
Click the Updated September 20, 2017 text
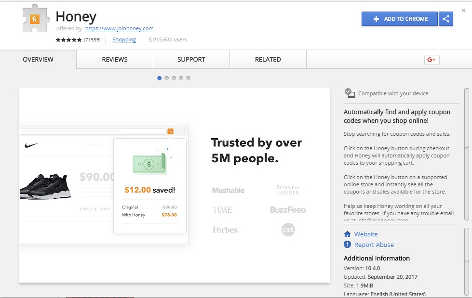(x=380, y=277)
